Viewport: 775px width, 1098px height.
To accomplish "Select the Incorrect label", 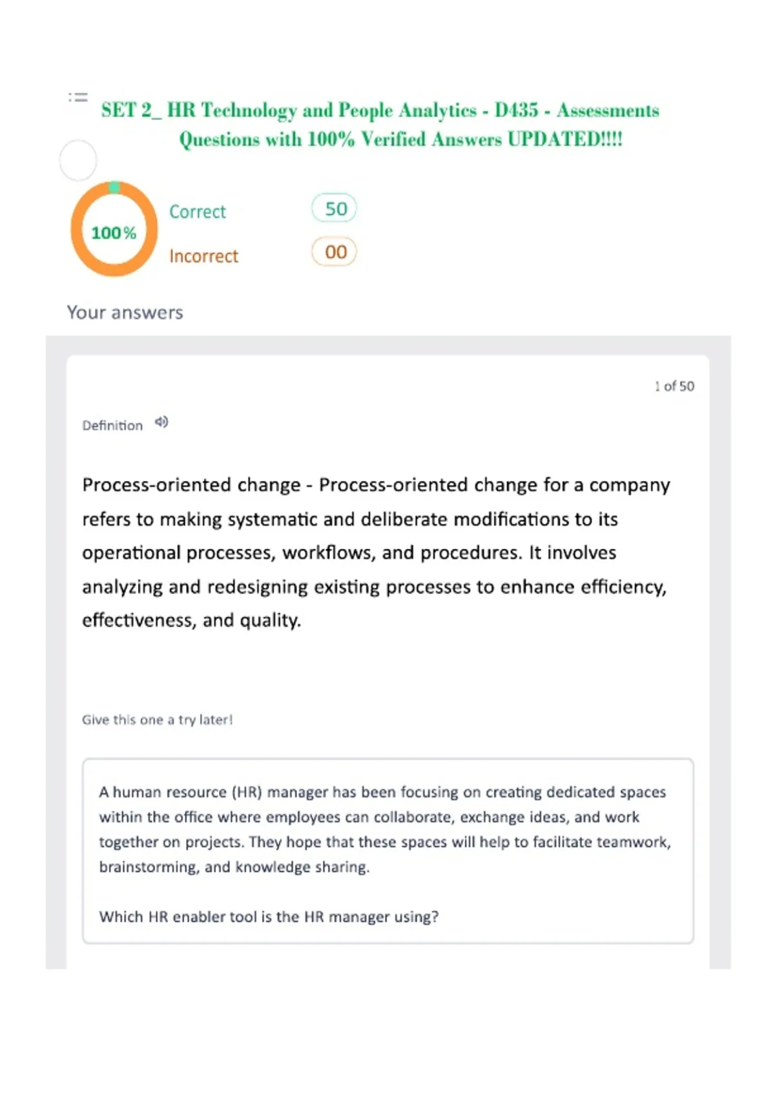I will pos(204,256).
